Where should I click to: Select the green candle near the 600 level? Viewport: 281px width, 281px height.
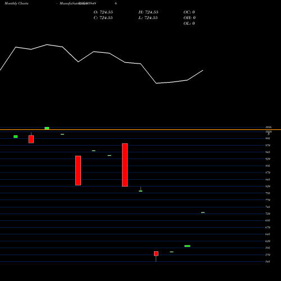(187, 246)
